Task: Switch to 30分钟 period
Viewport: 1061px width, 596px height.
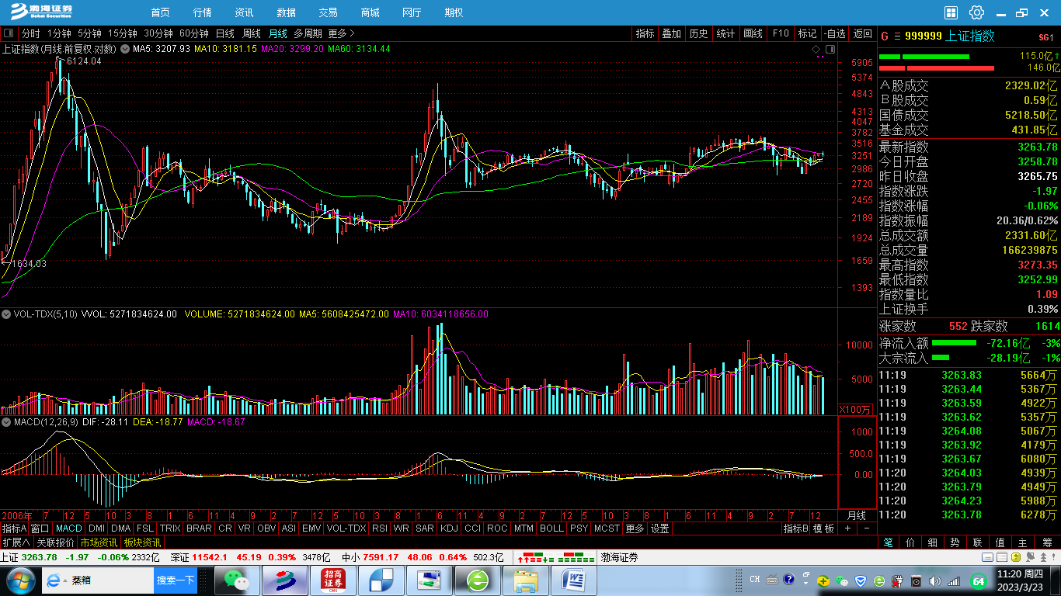Action: click(x=158, y=33)
